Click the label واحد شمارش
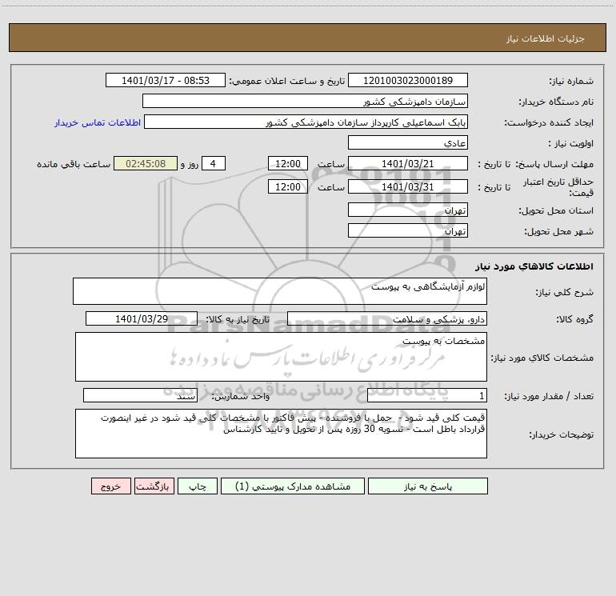 241,396
